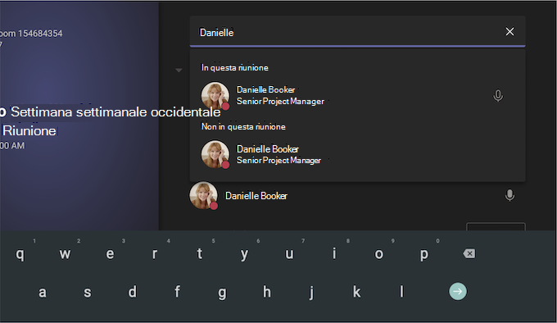This screenshot has height=323, width=557.
Task: Click avatar of not-in-meeting Danielle Booker
Action: coord(215,154)
